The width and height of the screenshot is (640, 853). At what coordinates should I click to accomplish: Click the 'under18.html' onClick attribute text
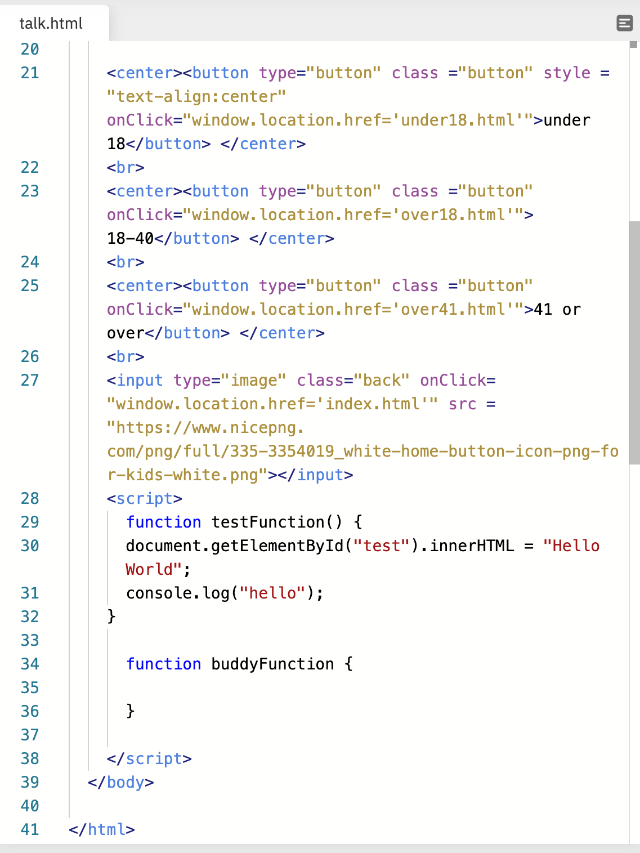[320, 120]
